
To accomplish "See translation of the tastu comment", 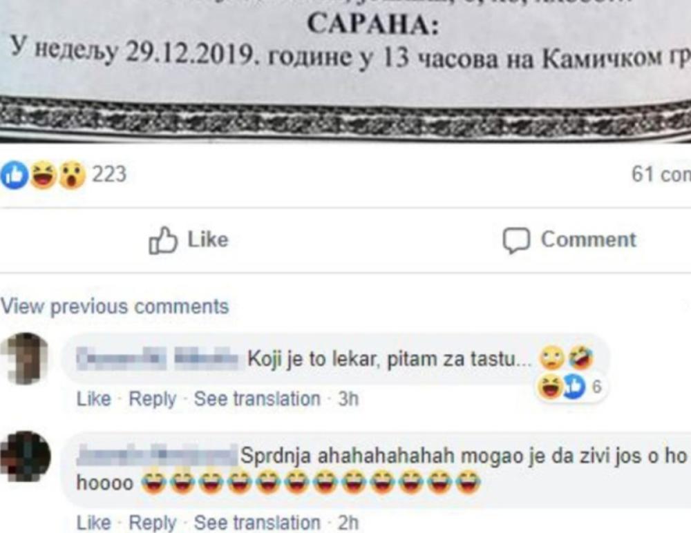I will click(x=257, y=399).
